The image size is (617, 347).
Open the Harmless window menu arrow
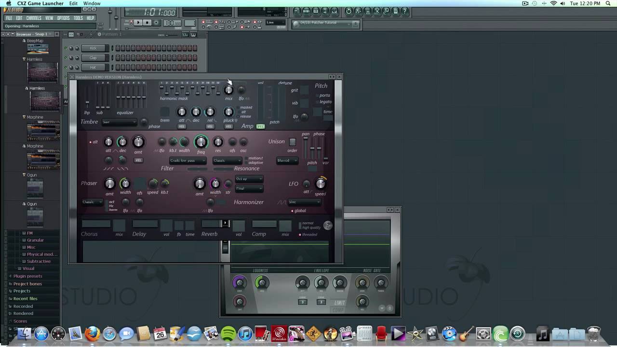[x=72, y=77]
